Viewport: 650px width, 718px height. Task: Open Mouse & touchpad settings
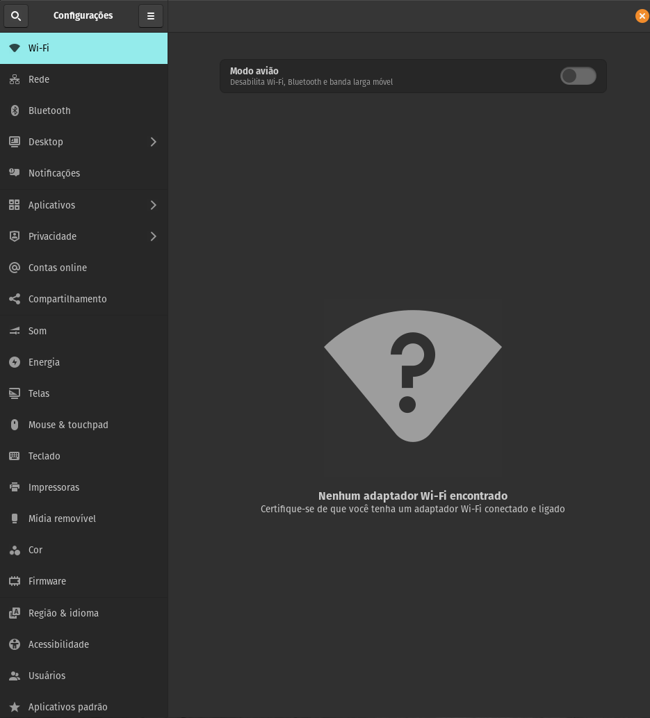(68, 425)
